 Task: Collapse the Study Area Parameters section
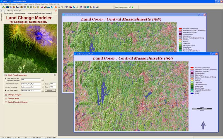coord(6,75)
